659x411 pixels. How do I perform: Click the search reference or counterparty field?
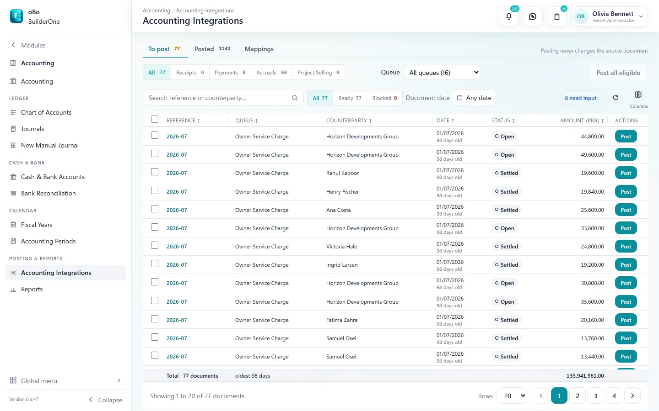click(223, 98)
